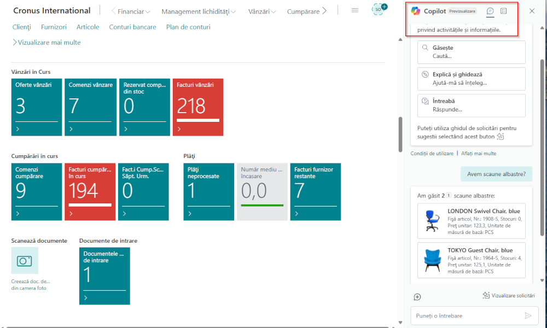Select the Întreabă suggestion
Screen dimensions: 547x328
[472, 106]
